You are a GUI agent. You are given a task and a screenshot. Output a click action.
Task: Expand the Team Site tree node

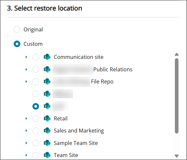26,155
